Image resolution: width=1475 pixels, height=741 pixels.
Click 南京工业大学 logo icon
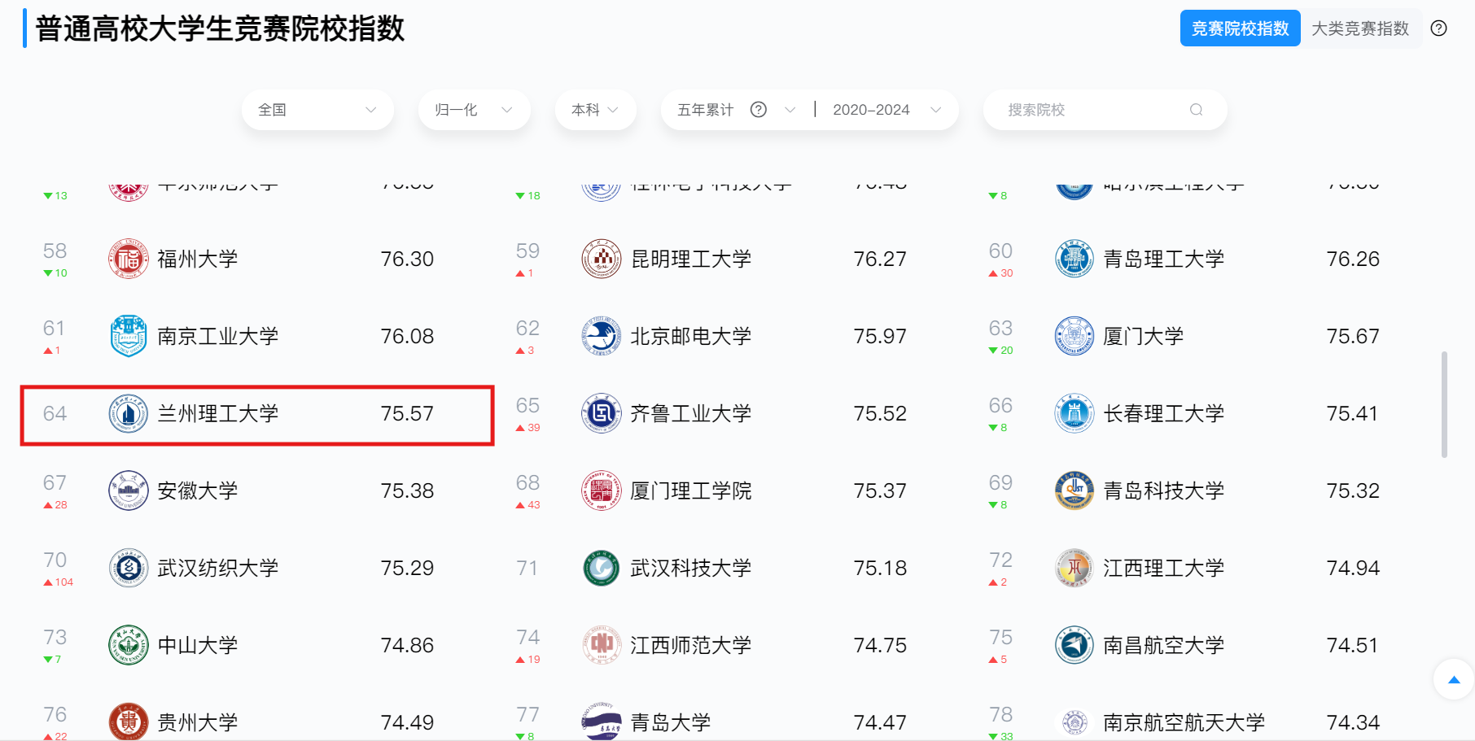pyautogui.click(x=129, y=336)
